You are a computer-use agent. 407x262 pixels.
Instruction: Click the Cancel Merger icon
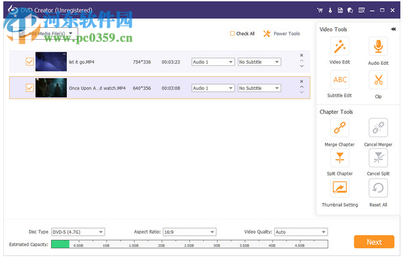pos(378,128)
